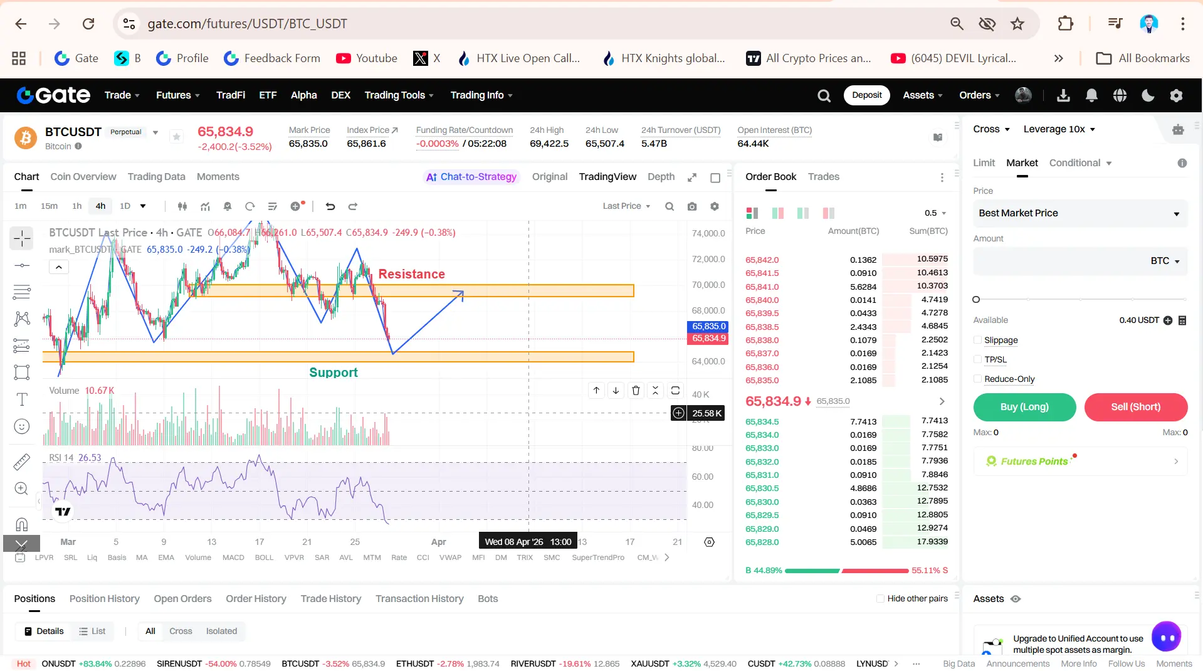1203x671 pixels.
Task: Open the candlestick chart style selector
Action: (182, 206)
